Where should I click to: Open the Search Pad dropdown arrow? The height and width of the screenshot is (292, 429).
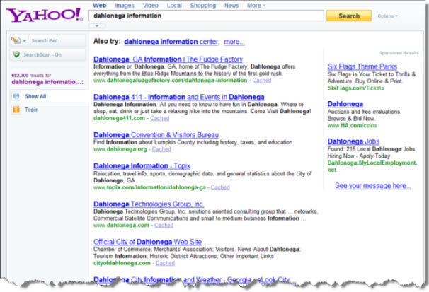pos(24,41)
